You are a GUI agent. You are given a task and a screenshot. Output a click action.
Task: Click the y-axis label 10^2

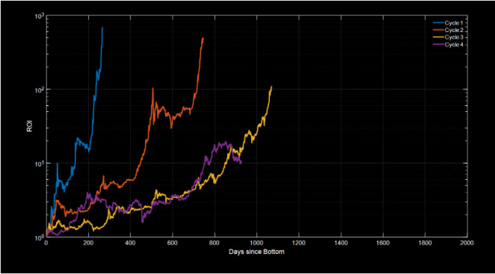(39, 90)
